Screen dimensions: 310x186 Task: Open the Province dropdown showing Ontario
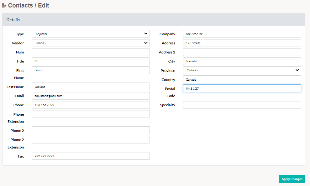click(242, 70)
